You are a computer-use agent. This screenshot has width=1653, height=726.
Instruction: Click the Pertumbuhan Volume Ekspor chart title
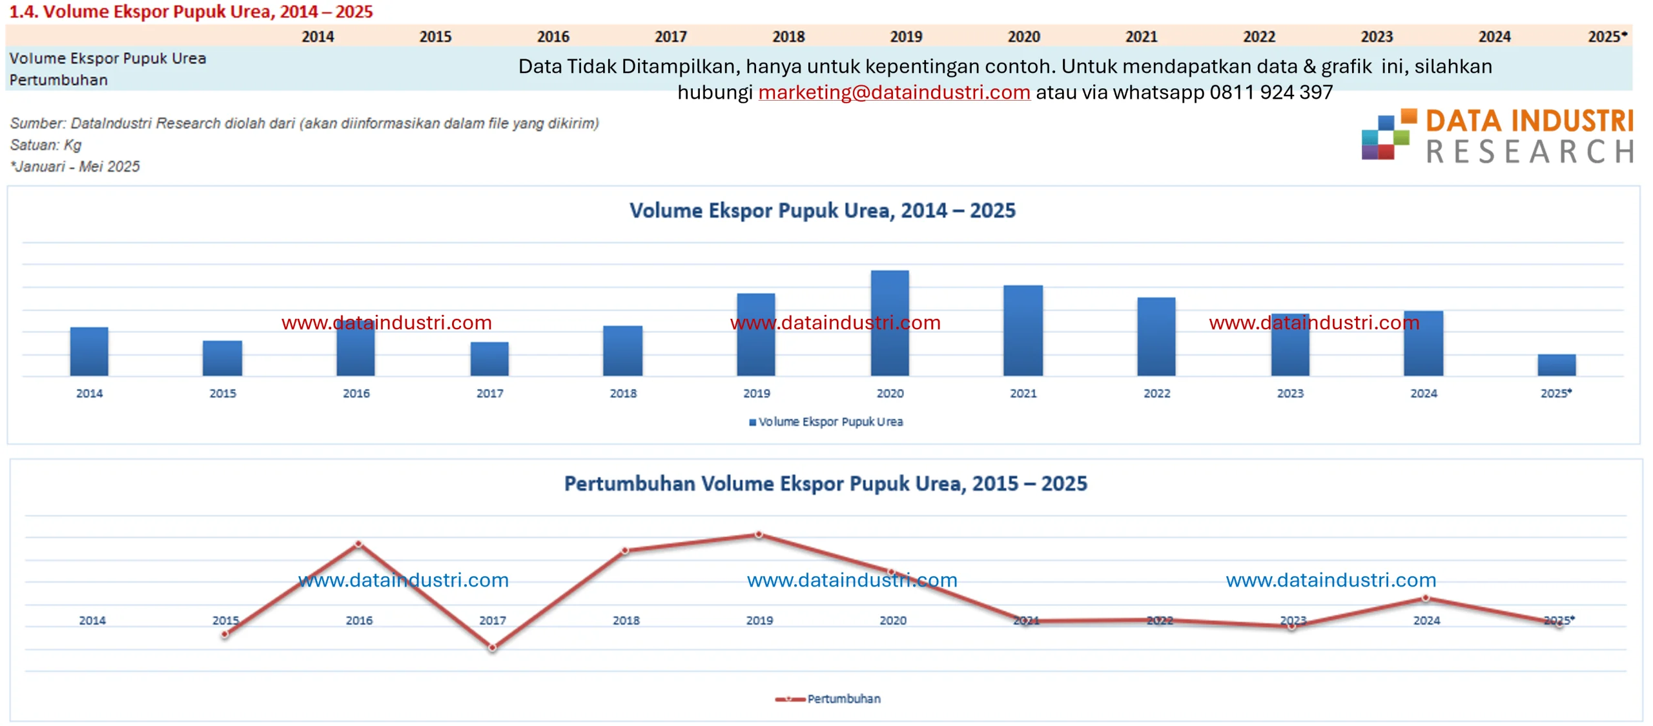pos(825,483)
